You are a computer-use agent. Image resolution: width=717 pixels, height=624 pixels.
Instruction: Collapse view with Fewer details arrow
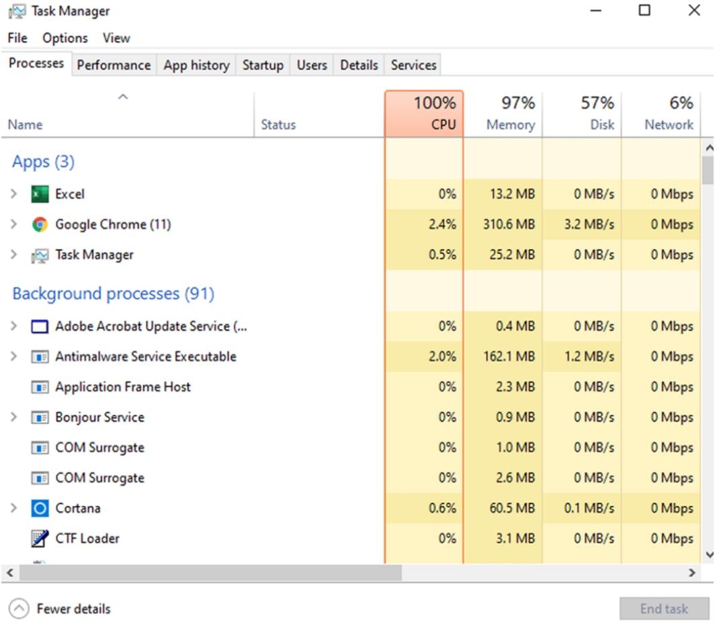click(x=20, y=609)
